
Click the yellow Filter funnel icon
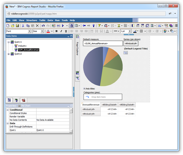pyautogui.click(x=99, y=26)
